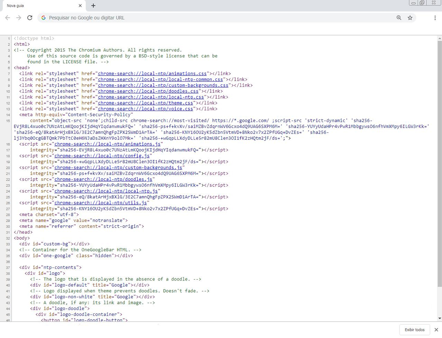Open the local-ntp-common.css link

[160, 80]
